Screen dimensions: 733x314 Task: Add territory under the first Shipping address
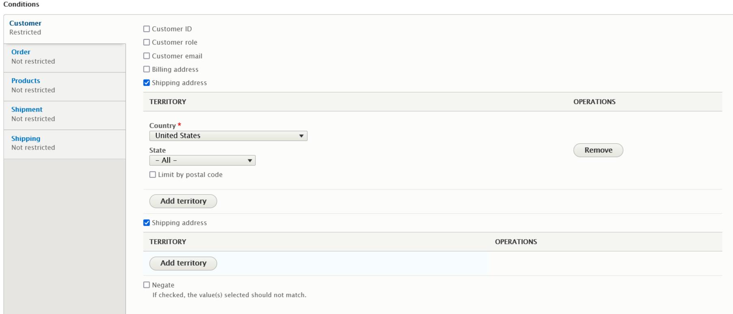pos(183,201)
